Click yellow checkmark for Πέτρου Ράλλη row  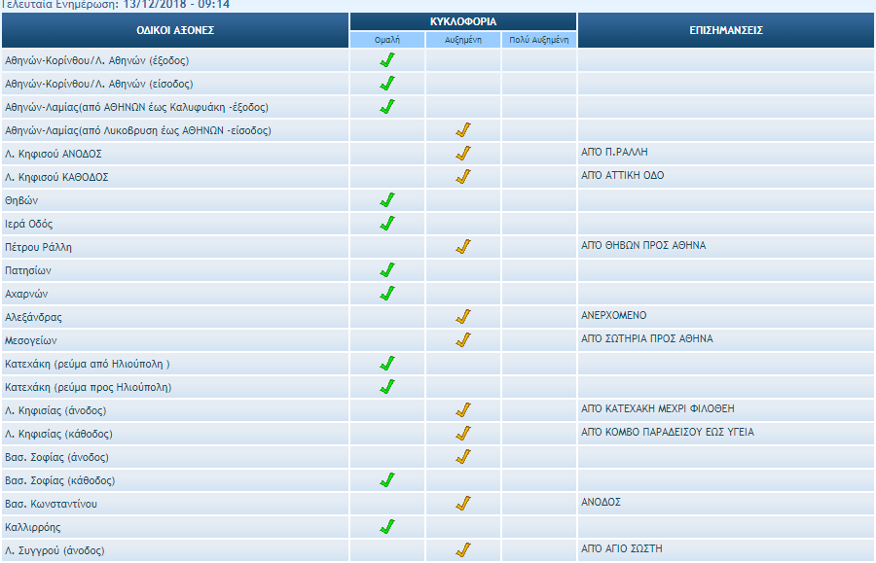[463, 247]
